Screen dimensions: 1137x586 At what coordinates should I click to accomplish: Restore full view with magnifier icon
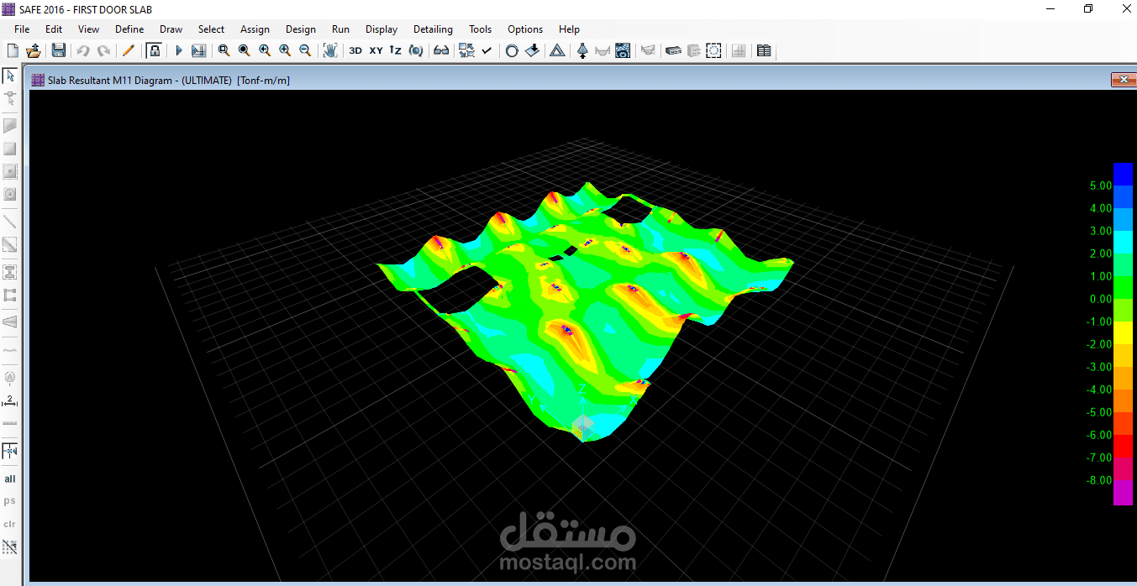pos(244,50)
